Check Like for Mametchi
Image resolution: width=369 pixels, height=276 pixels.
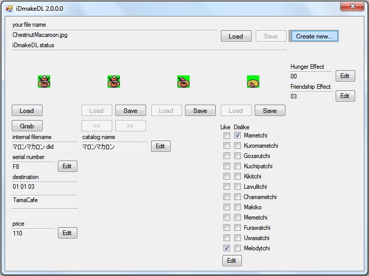pyautogui.click(x=227, y=135)
